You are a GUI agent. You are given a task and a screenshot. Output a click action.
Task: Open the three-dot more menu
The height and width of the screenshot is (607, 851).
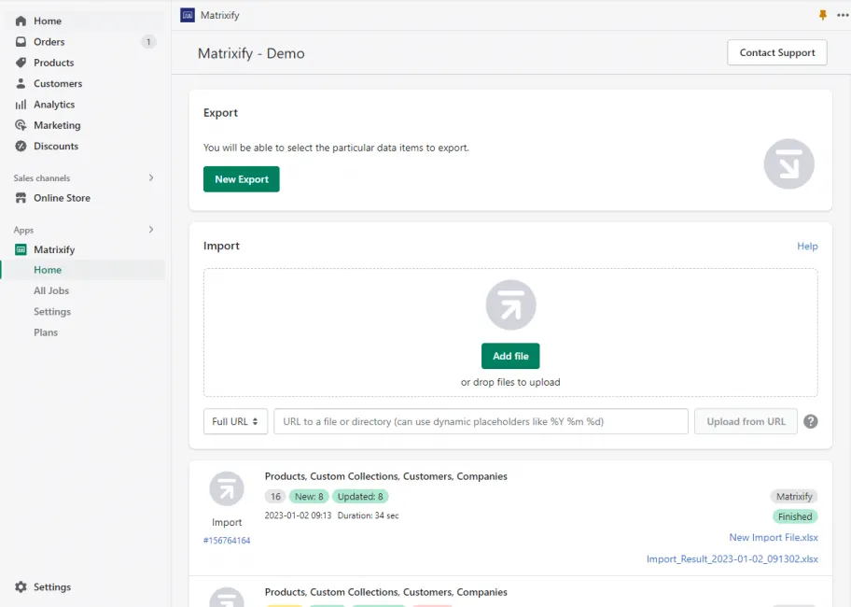click(x=843, y=15)
